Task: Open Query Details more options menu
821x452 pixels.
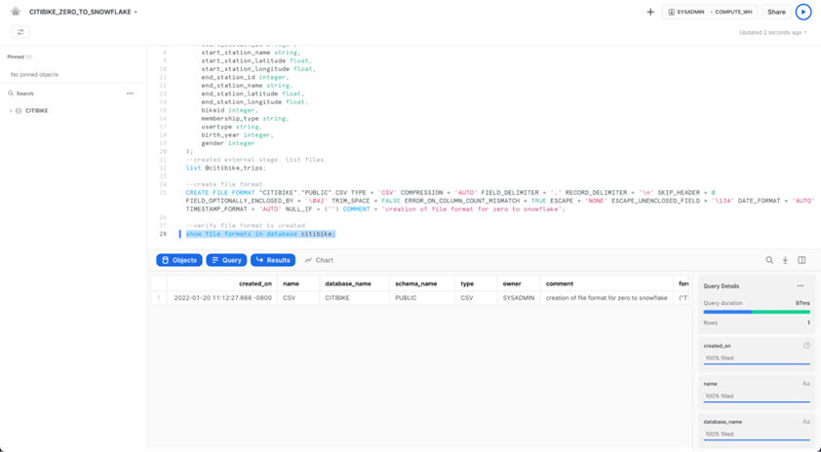Action: click(x=800, y=286)
